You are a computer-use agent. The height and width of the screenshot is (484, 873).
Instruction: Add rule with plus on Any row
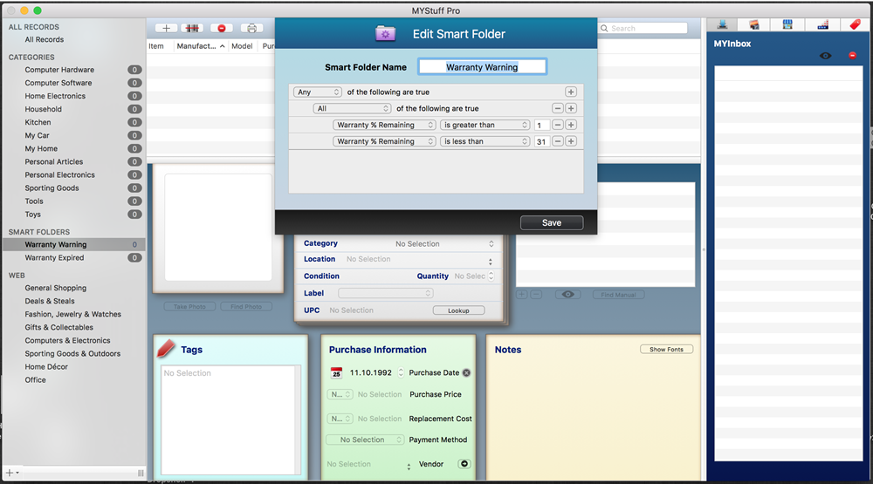pos(571,92)
